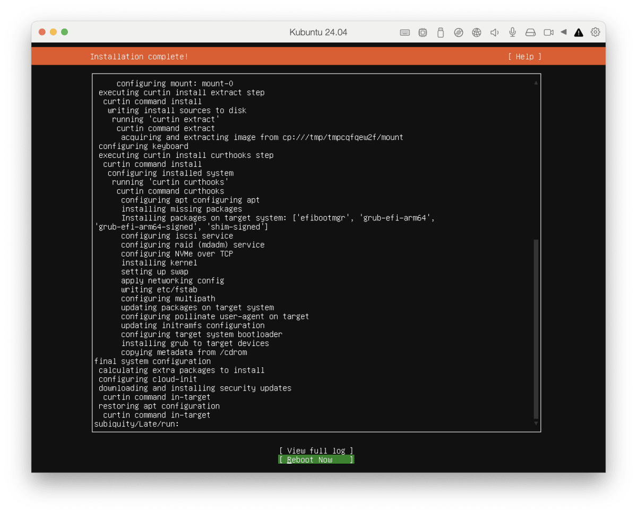The height and width of the screenshot is (514, 637).
Task: Click View full log
Action: tap(316, 451)
